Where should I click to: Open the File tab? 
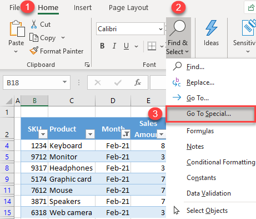pyautogui.click(x=14, y=8)
